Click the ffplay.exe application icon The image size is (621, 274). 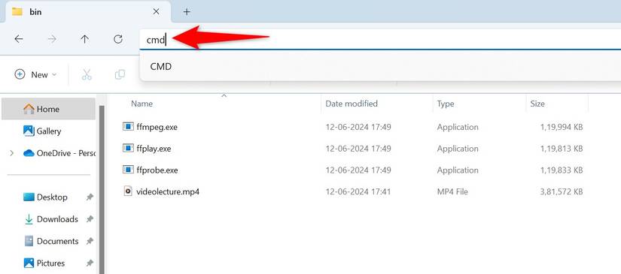(128, 149)
